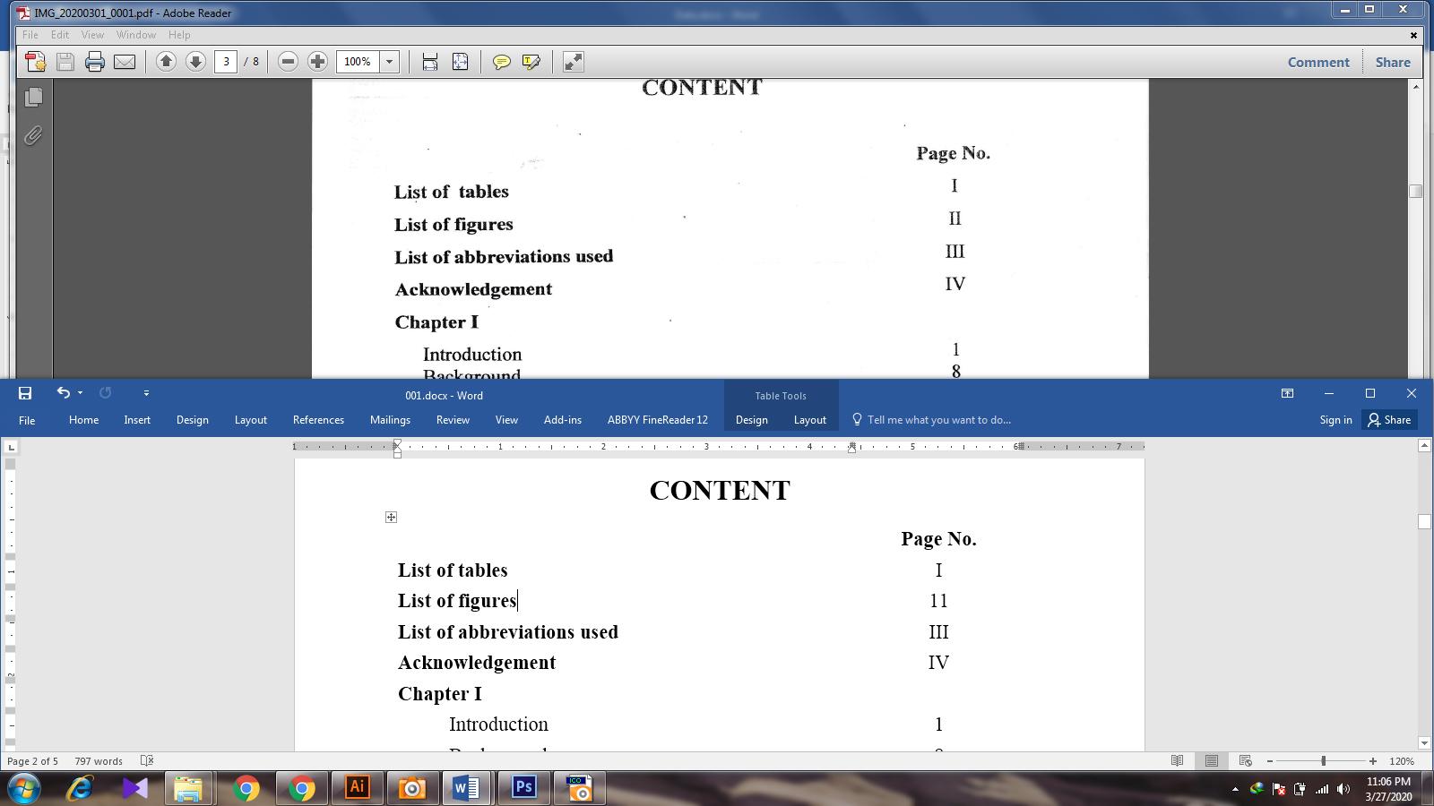Go to the next page with down arrow icon

click(195, 62)
